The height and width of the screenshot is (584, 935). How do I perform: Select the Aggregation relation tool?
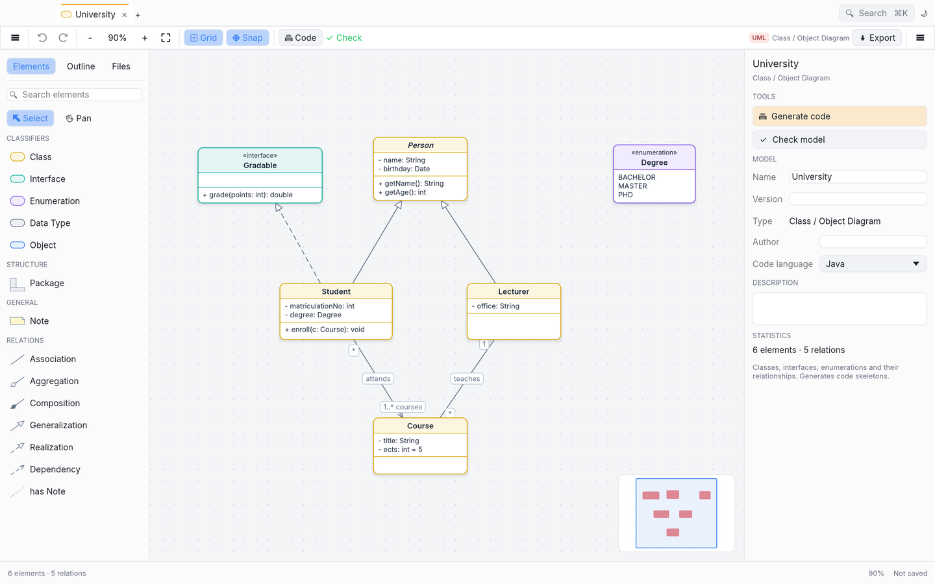point(54,381)
